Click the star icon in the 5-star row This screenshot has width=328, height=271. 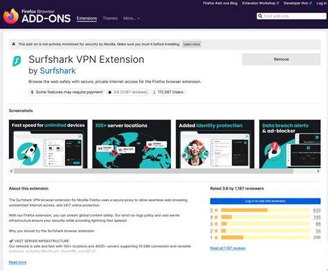click(x=216, y=210)
